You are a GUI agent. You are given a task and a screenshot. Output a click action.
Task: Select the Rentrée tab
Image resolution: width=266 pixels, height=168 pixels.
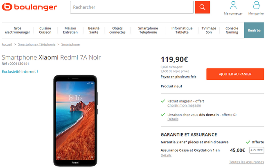click(254, 30)
